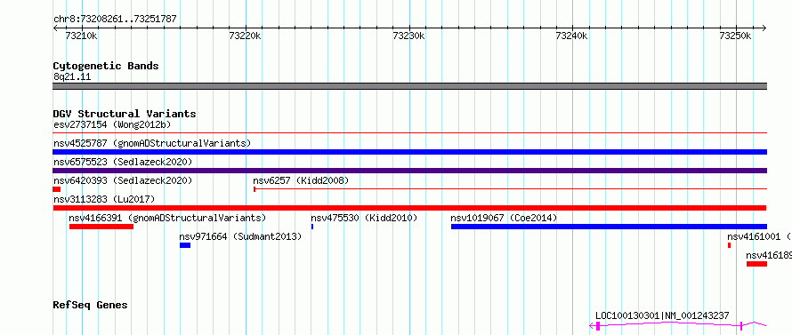The width and height of the screenshot is (792, 335).
Task: Open the nsv4525787 (gnomADStructuralVariants) label
Action: (152, 143)
